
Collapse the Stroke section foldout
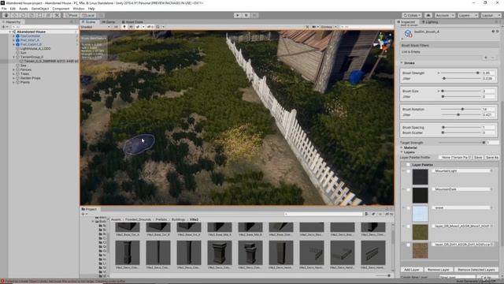click(x=402, y=63)
